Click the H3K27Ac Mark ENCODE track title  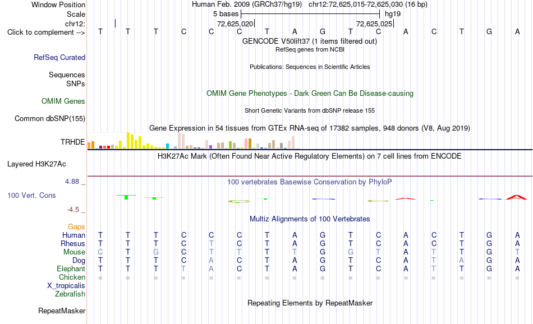pyautogui.click(x=310, y=156)
